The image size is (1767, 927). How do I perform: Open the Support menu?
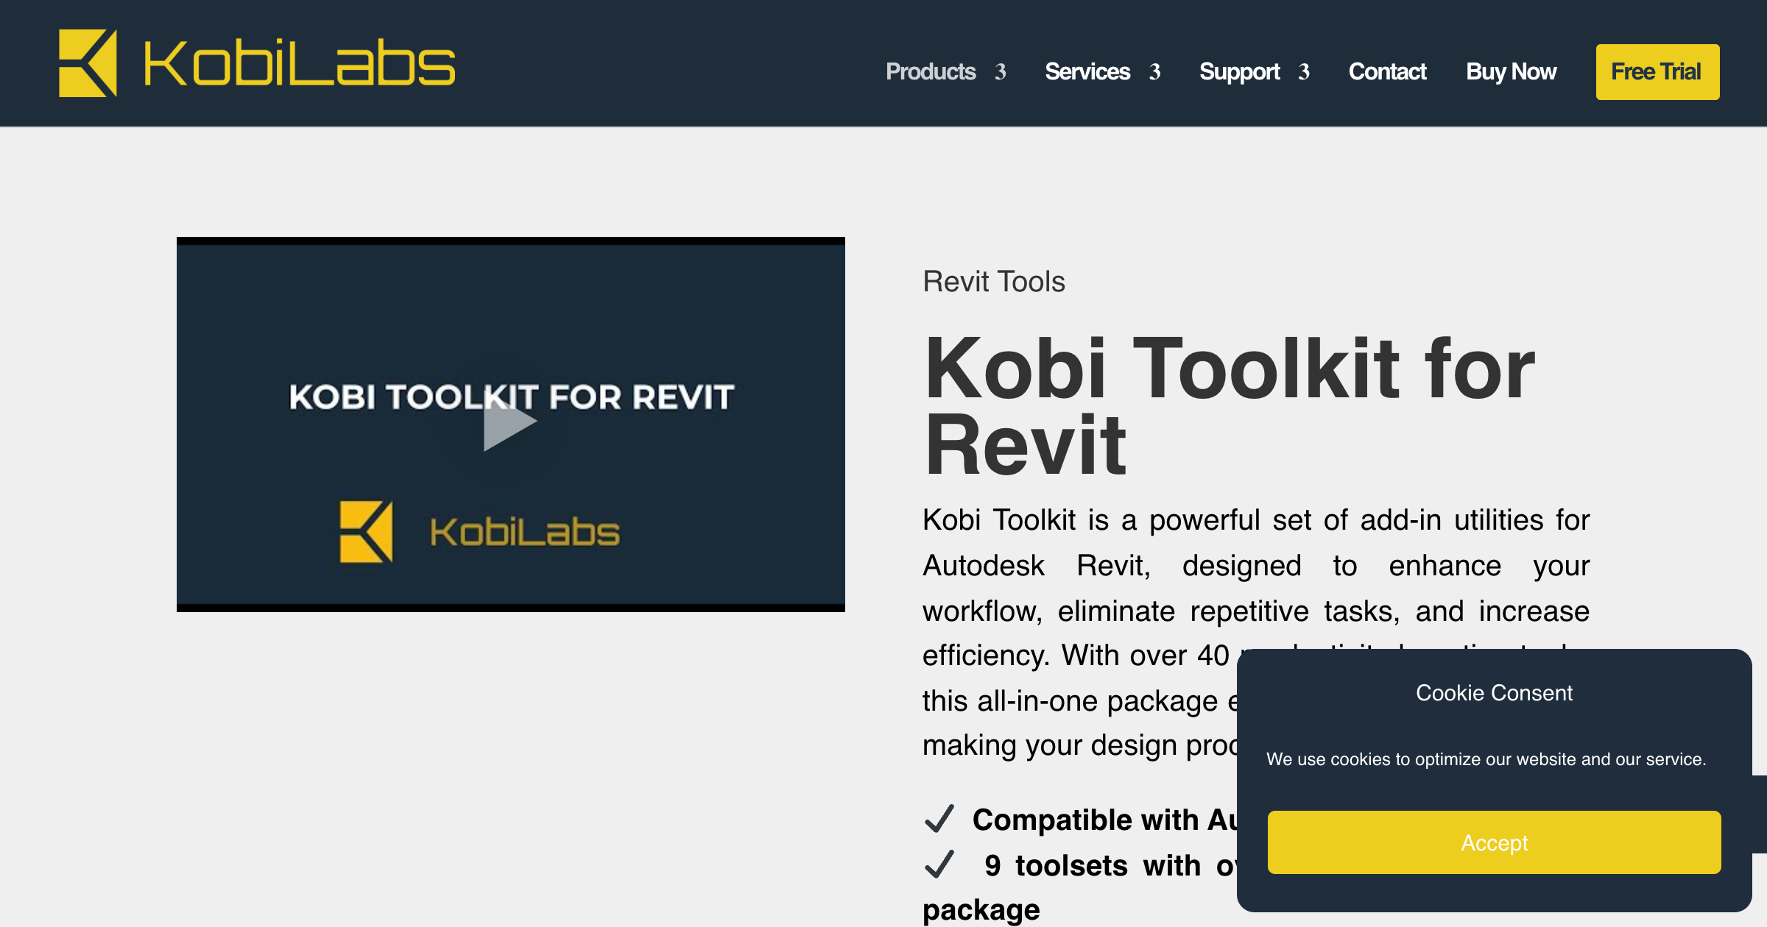point(1240,71)
